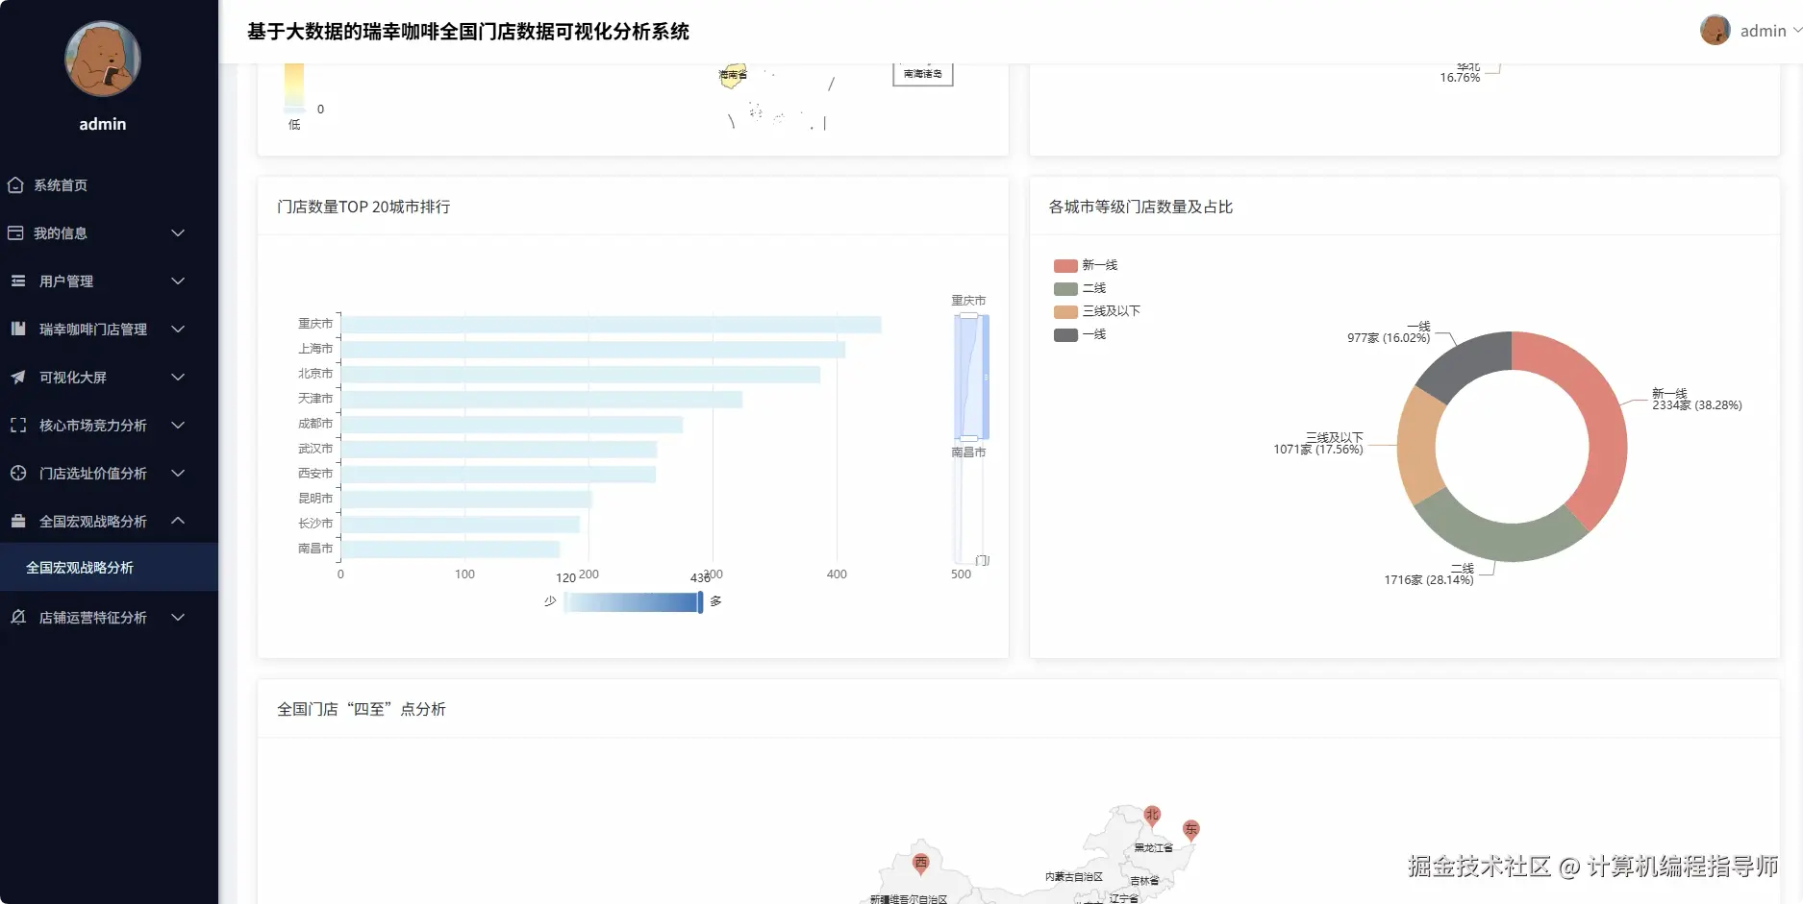Select the 系统首页 home icon
Image resolution: width=1803 pixels, height=904 pixels.
click(15, 184)
